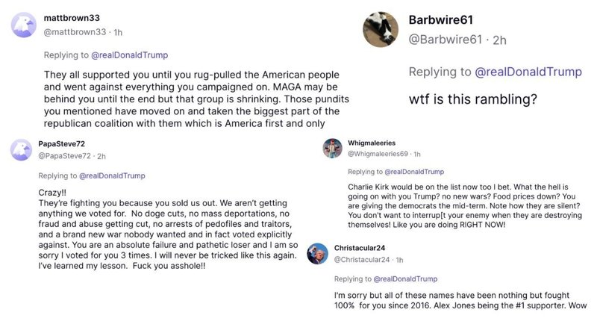597x336 pixels.
Task: Open @realDonaldTrump link in mattbrown33's reply
Action: pyautogui.click(x=129, y=55)
